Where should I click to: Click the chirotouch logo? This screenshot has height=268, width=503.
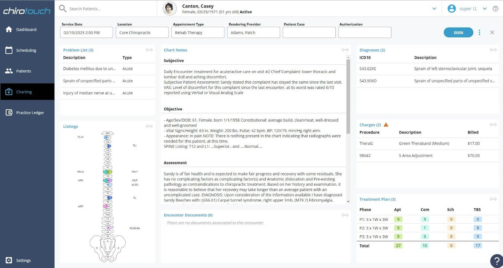[27, 11]
